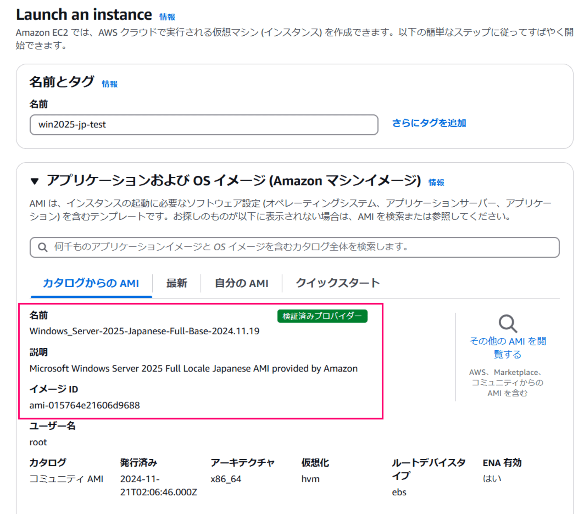Open 情報 link beside 名前とタグ heading
The height and width of the screenshot is (514, 584).
(109, 84)
